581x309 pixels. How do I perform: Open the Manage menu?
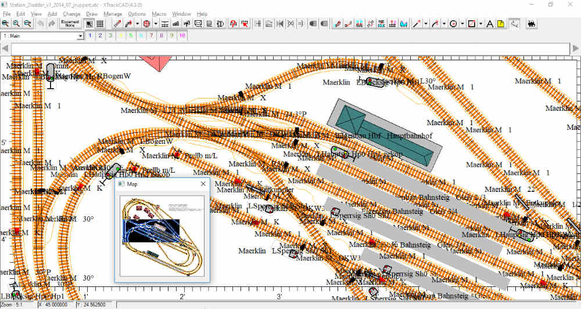point(113,14)
